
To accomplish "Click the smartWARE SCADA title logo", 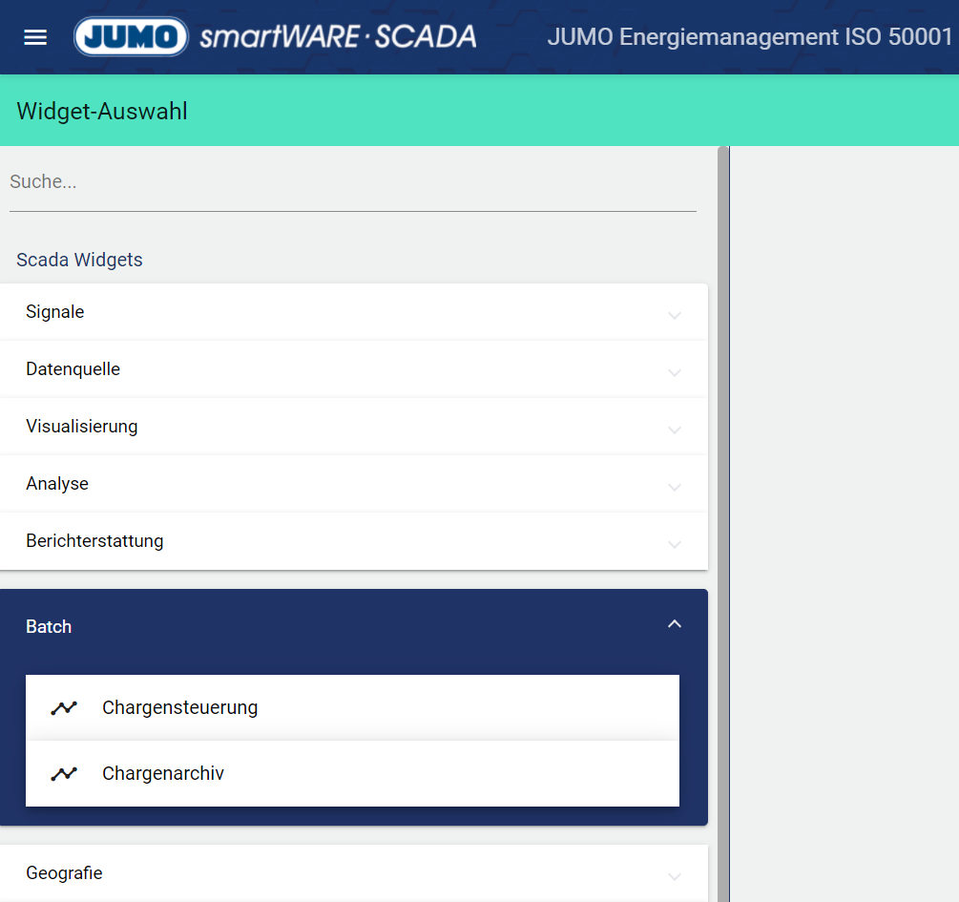I will click(x=338, y=37).
